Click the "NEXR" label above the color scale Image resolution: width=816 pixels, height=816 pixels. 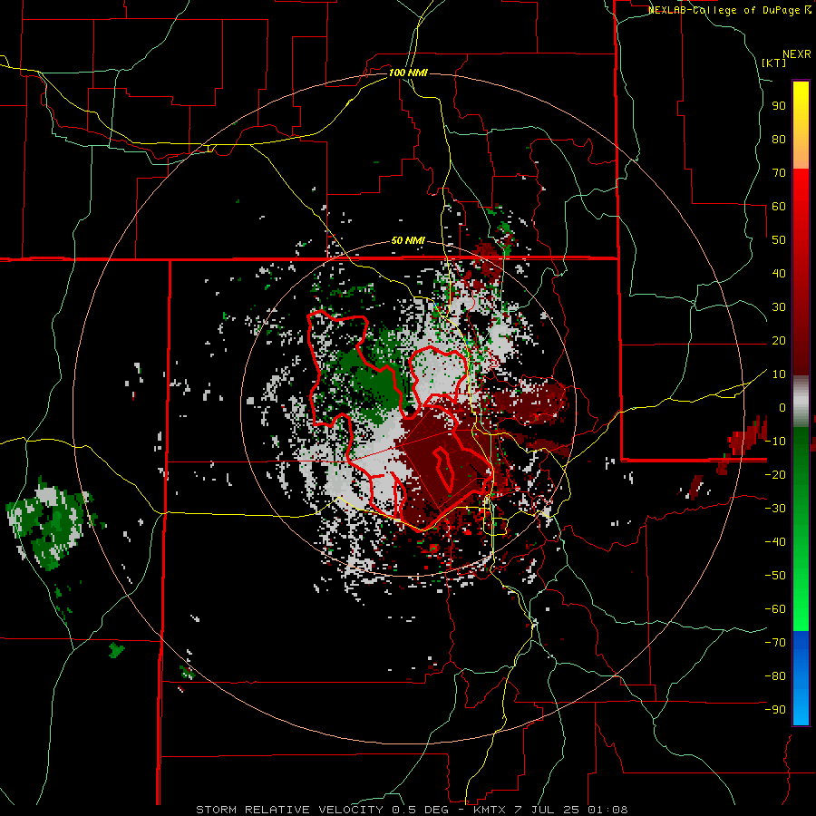[x=797, y=54]
